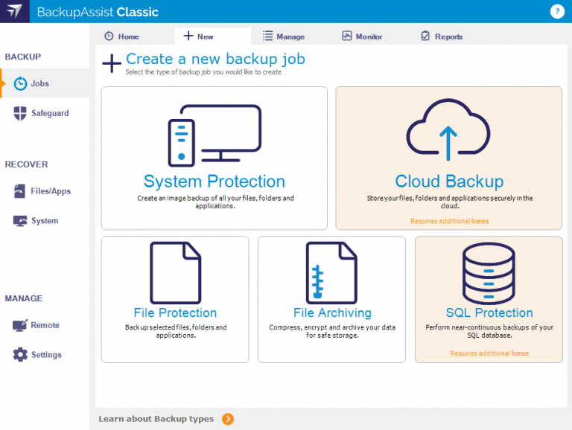Click the File Archiving zipped file icon
Image resolution: width=572 pixels, height=430 pixels.
point(331,272)
